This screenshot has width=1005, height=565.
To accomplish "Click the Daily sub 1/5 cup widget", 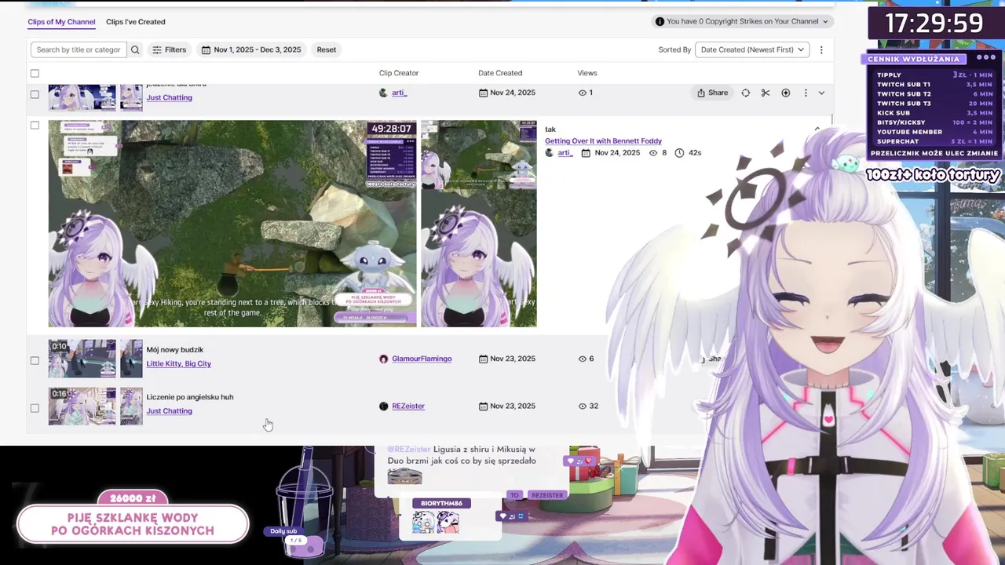I will click(x=305, y=502).
